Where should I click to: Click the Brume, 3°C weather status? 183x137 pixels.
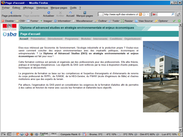(96, 134)
